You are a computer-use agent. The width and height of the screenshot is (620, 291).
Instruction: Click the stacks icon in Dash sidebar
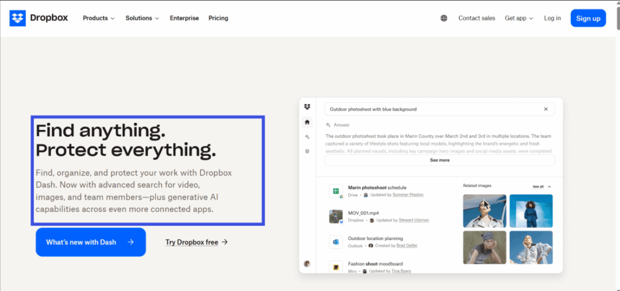(x=307, y=151)
